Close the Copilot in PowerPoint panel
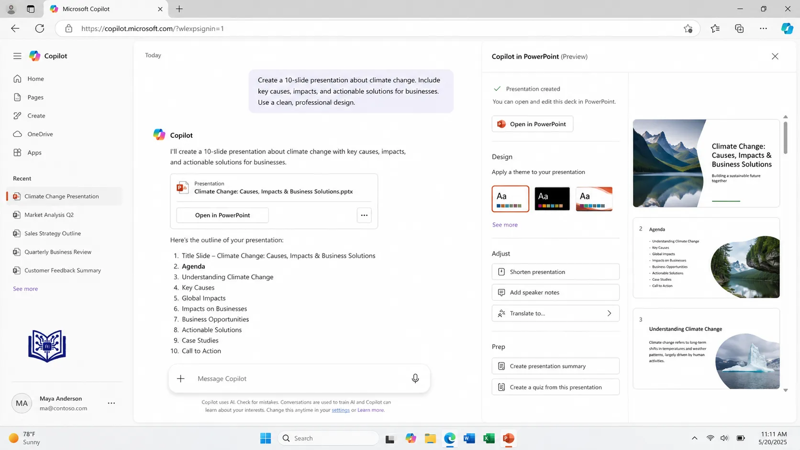800x450 pixels. tap(775, 56)
